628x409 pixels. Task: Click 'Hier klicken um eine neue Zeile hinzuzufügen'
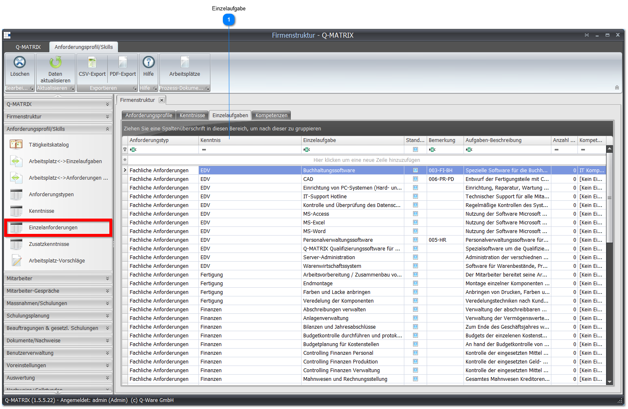click(x=367, y=160)
